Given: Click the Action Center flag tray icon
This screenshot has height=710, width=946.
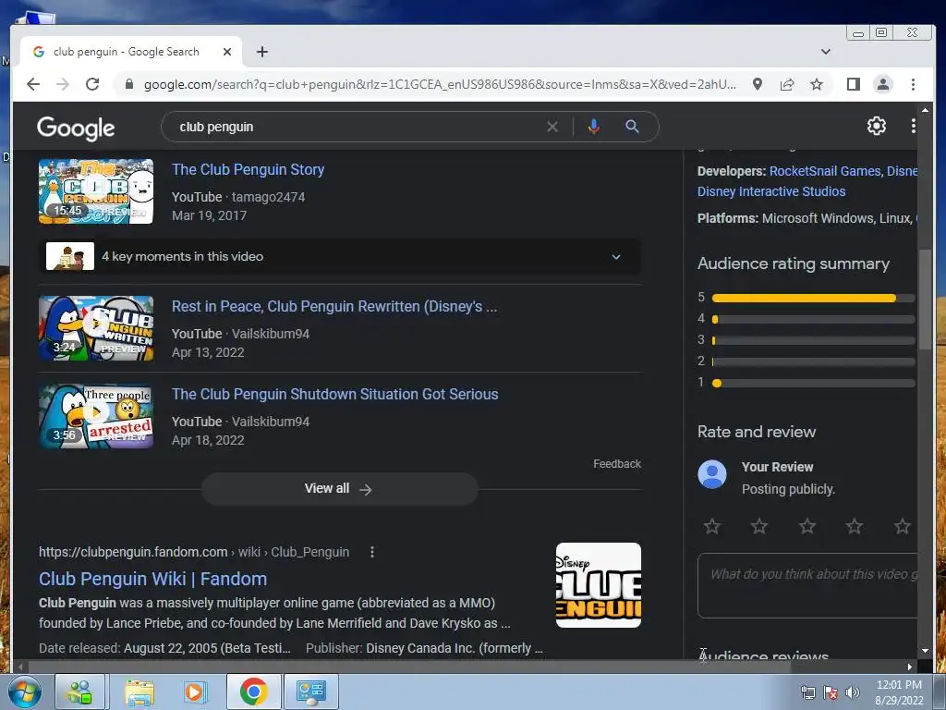Looking at the screenshot, I should (831, 692).
